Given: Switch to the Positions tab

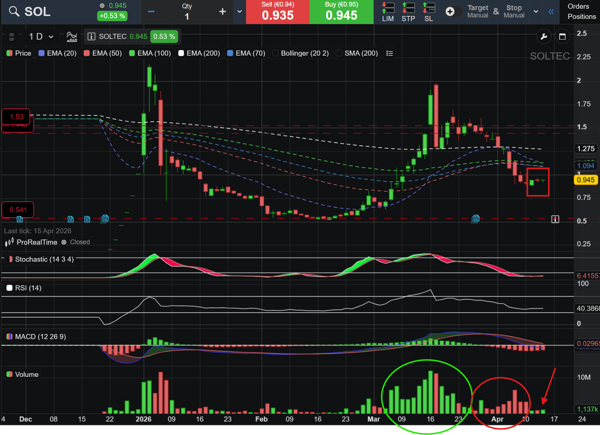Looking at the screenshot, I should 581,16.
